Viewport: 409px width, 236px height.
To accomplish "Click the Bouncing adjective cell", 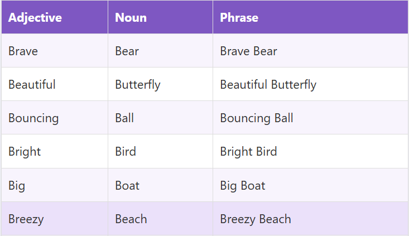I will [33, 118].
